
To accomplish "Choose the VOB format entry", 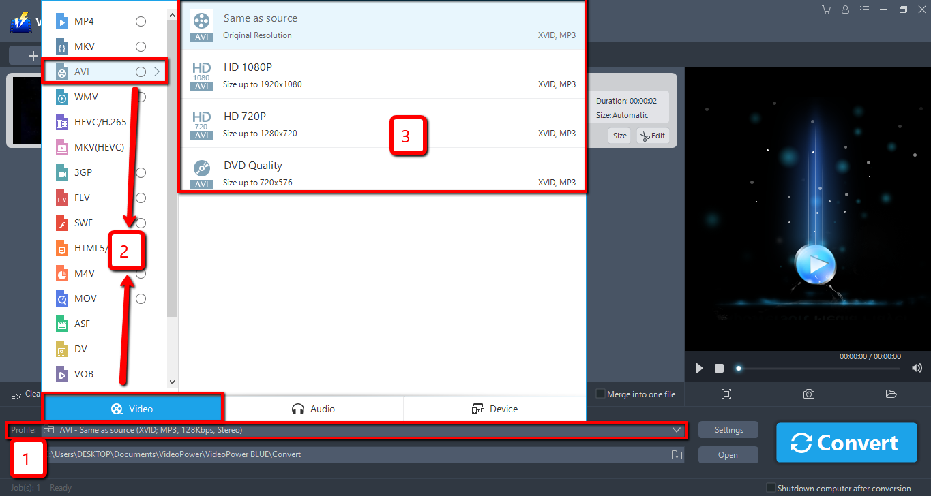I will pyautogui.click(x=82, y=373).
